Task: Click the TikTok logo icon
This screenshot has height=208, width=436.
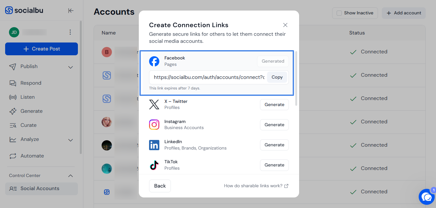Action: (154, 165)
